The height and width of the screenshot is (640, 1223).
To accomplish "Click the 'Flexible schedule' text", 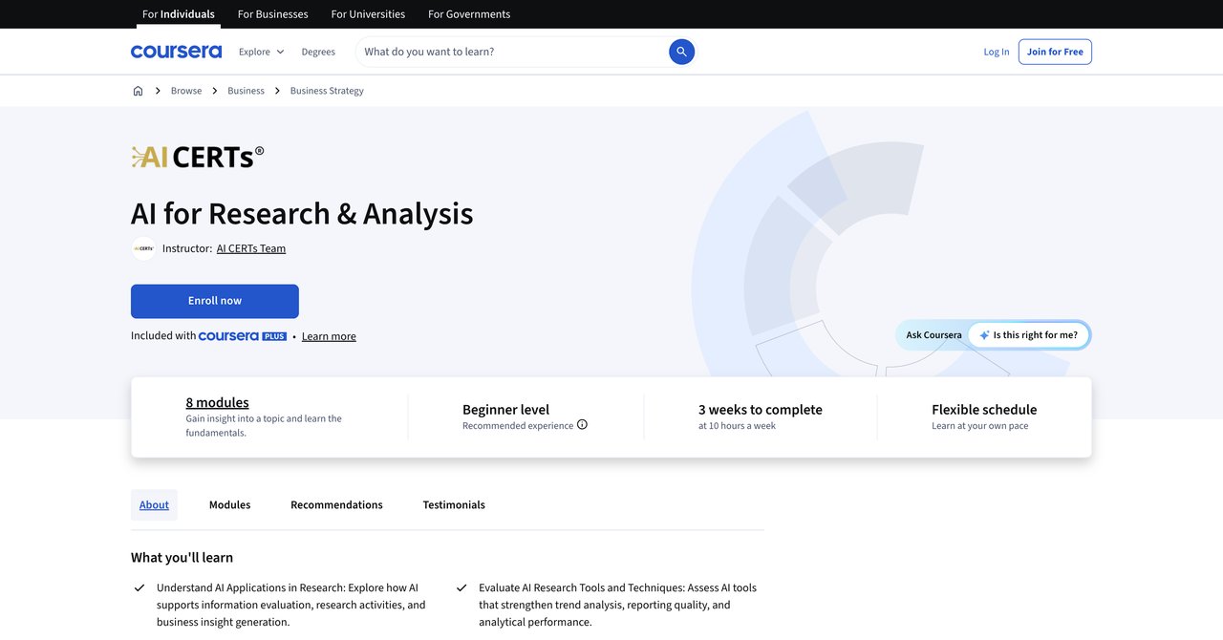I will tap(984, 409).
